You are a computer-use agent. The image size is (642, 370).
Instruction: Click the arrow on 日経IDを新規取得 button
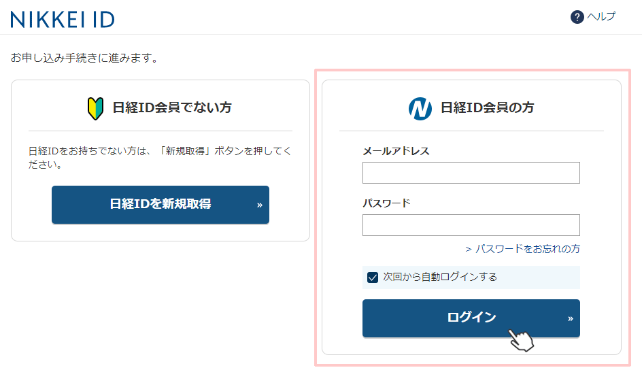[x=260, y=205]
